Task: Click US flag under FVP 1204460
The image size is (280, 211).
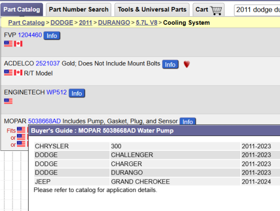Action: coord(8,44)
